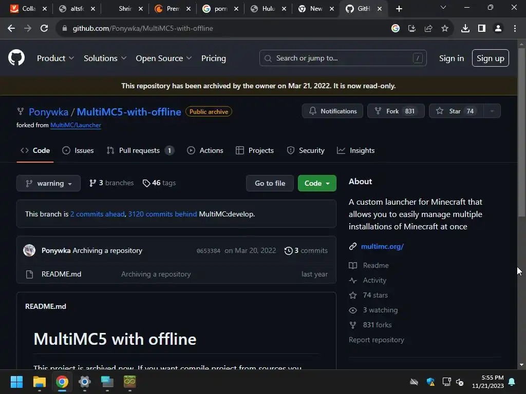Viewport: 526px width, 394px height.
Task: Open commit hash 0653384
Action: click(209, 251)
